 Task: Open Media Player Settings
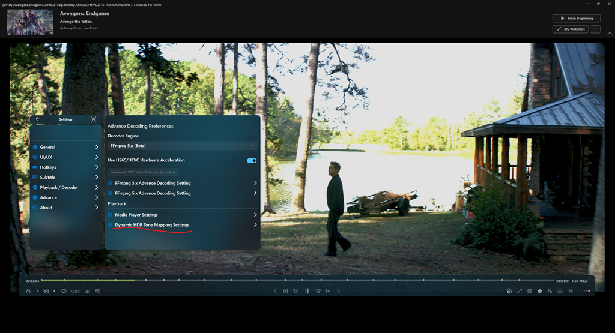(183, 215)
